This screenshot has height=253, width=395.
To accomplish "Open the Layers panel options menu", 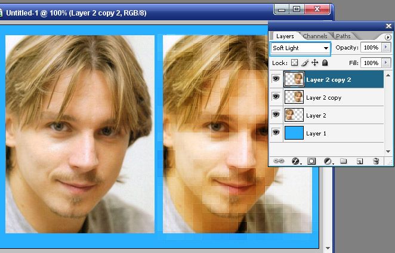I will (x=388, y=38).
